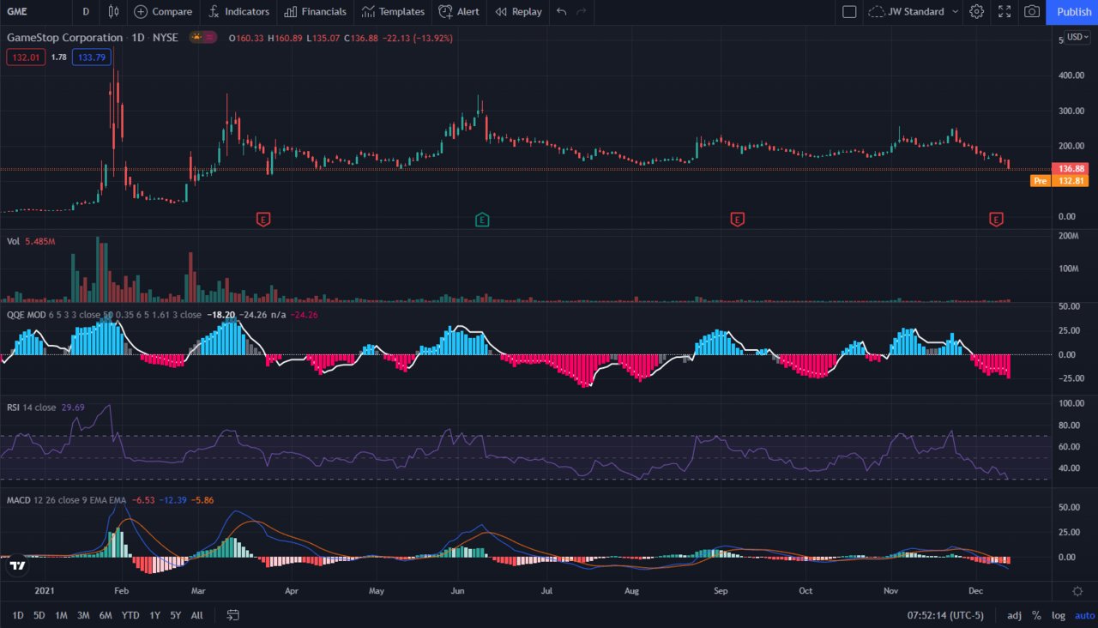Click the RSI value 29.69
Viewport: 1098px width, 628px height.
[x=73, y=407]
